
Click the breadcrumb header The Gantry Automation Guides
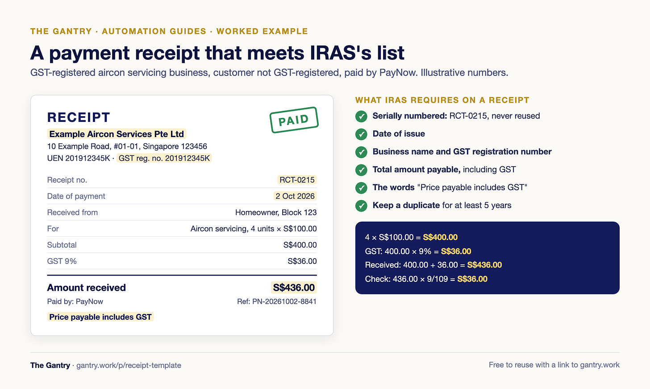pos(169,31)
